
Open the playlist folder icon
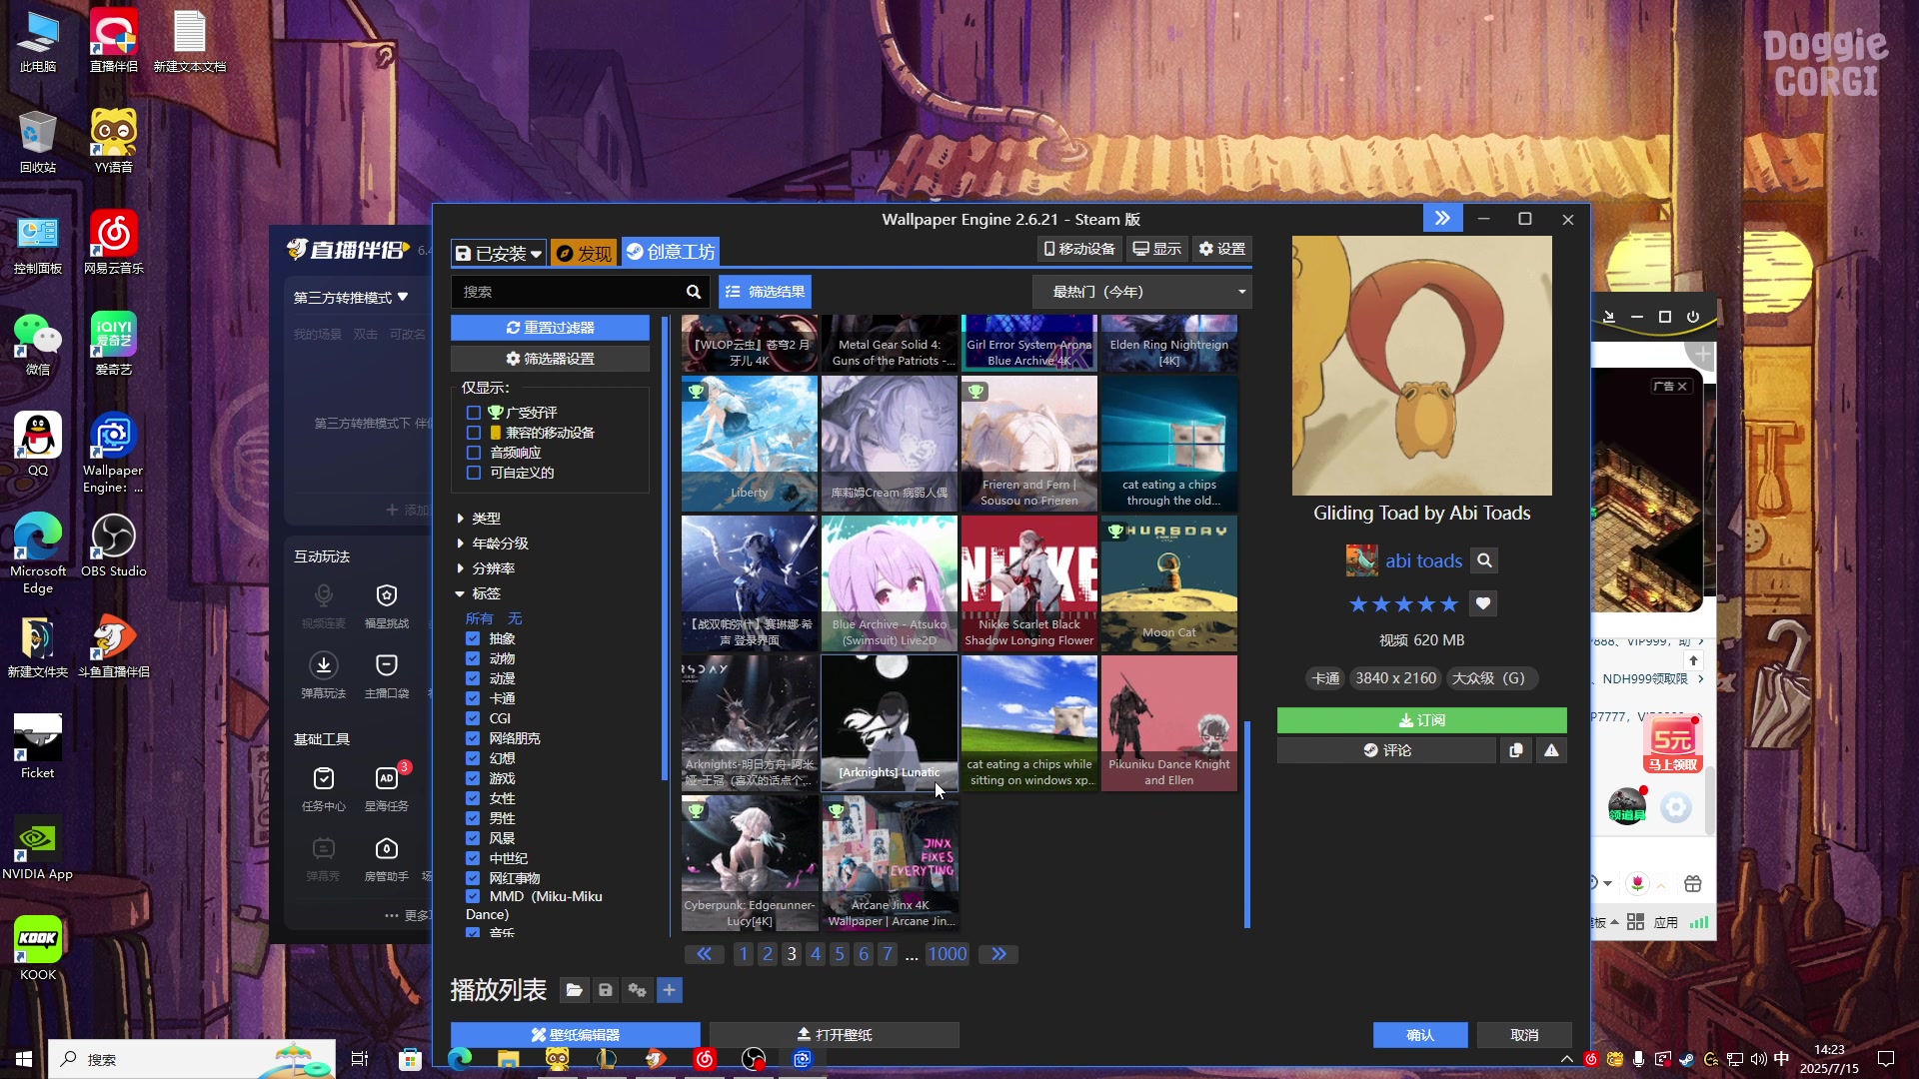click(574, 990)
